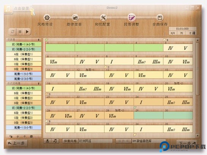Click the B section flag above measure 31

47,121
